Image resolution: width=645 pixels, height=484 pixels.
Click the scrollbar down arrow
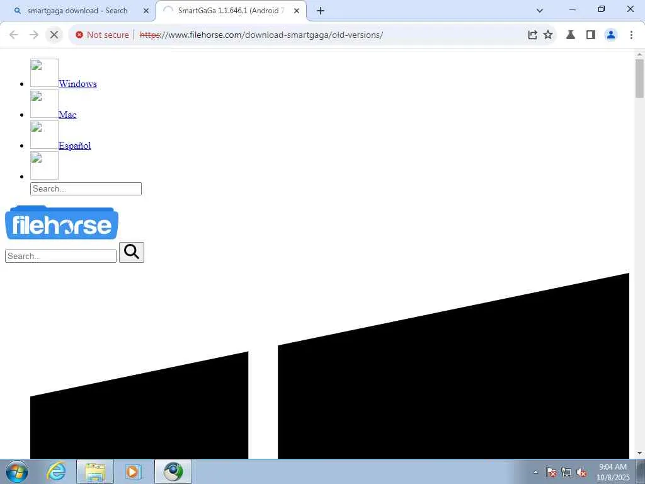coord(639,453)
